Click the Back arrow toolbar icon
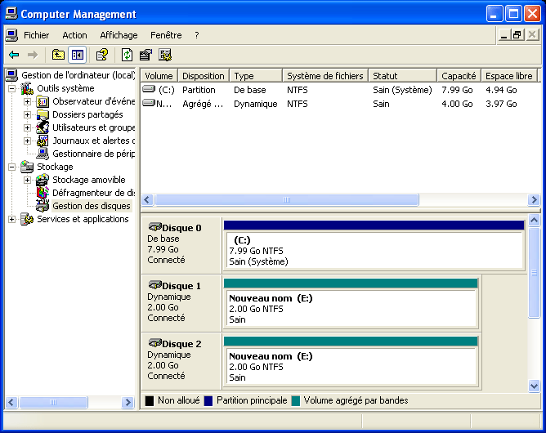The height and width of the screenshot is (433, 546). click(x=14, y=55)
